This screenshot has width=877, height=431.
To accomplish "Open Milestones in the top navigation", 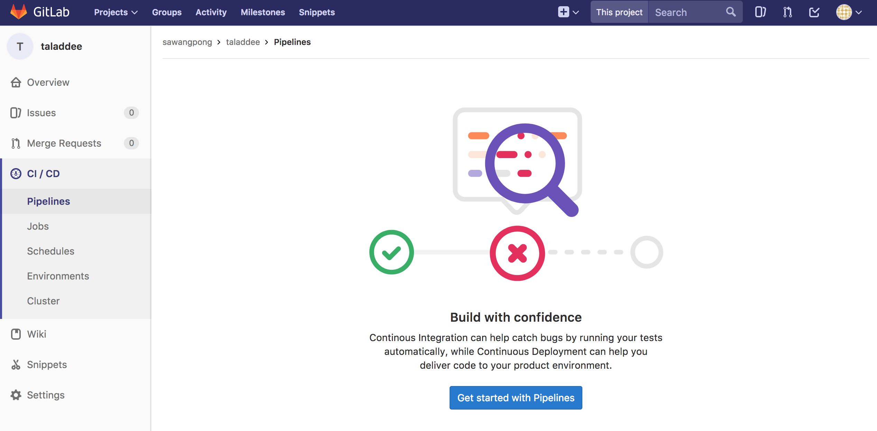I will pyautogui.click(x=263, y=12).
